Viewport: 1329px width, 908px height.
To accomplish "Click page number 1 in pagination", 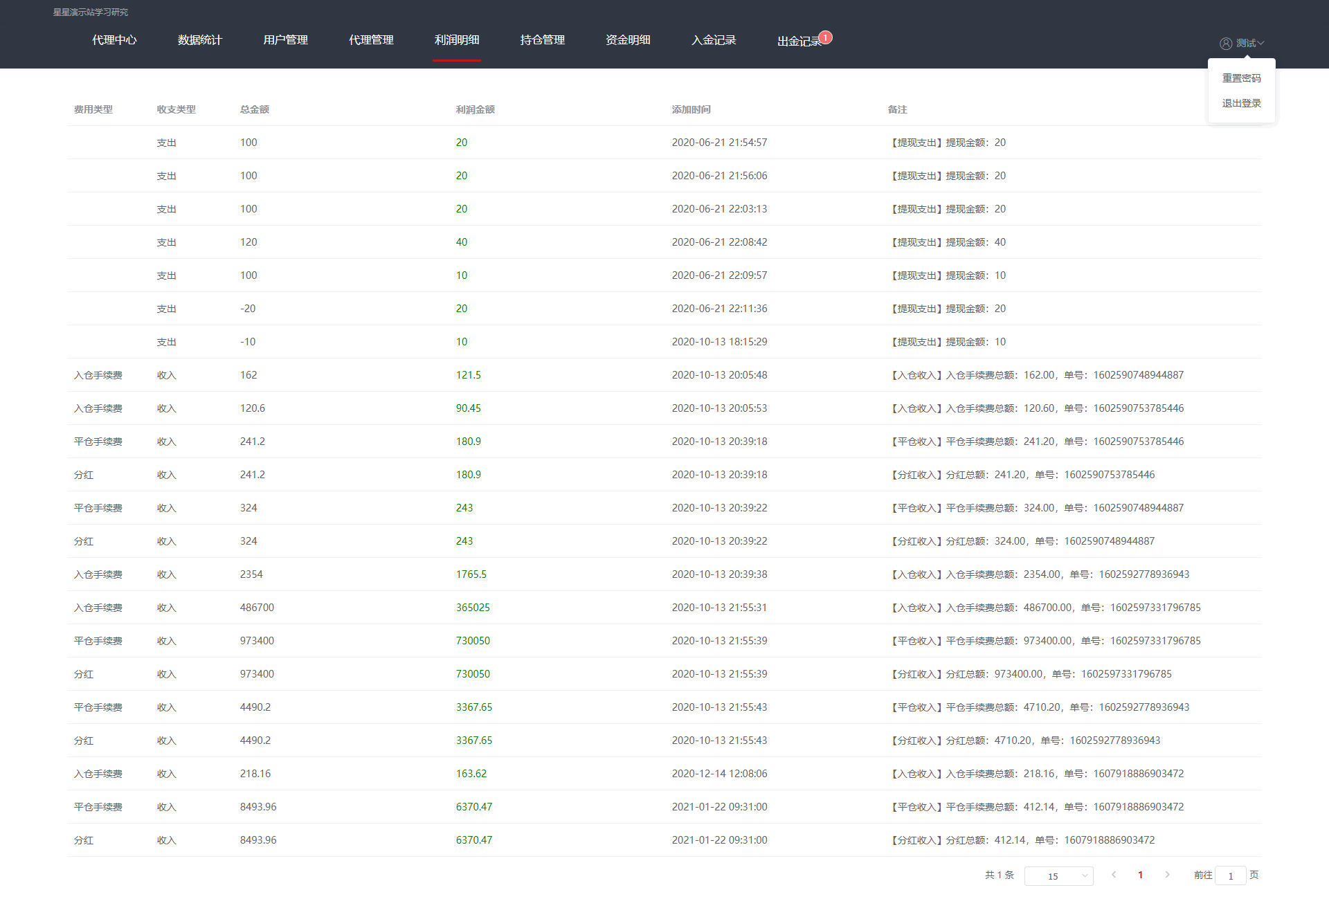I will point(1140,875).
